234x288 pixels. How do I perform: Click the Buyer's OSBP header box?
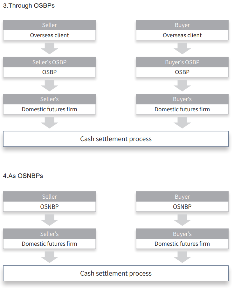tap(182, 62)
